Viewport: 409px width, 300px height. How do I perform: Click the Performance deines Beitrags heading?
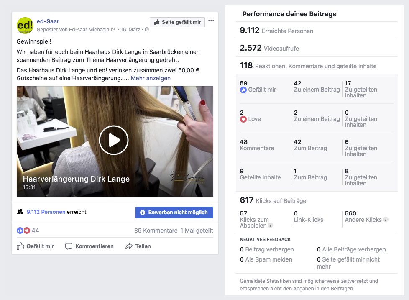coord(289,14)
